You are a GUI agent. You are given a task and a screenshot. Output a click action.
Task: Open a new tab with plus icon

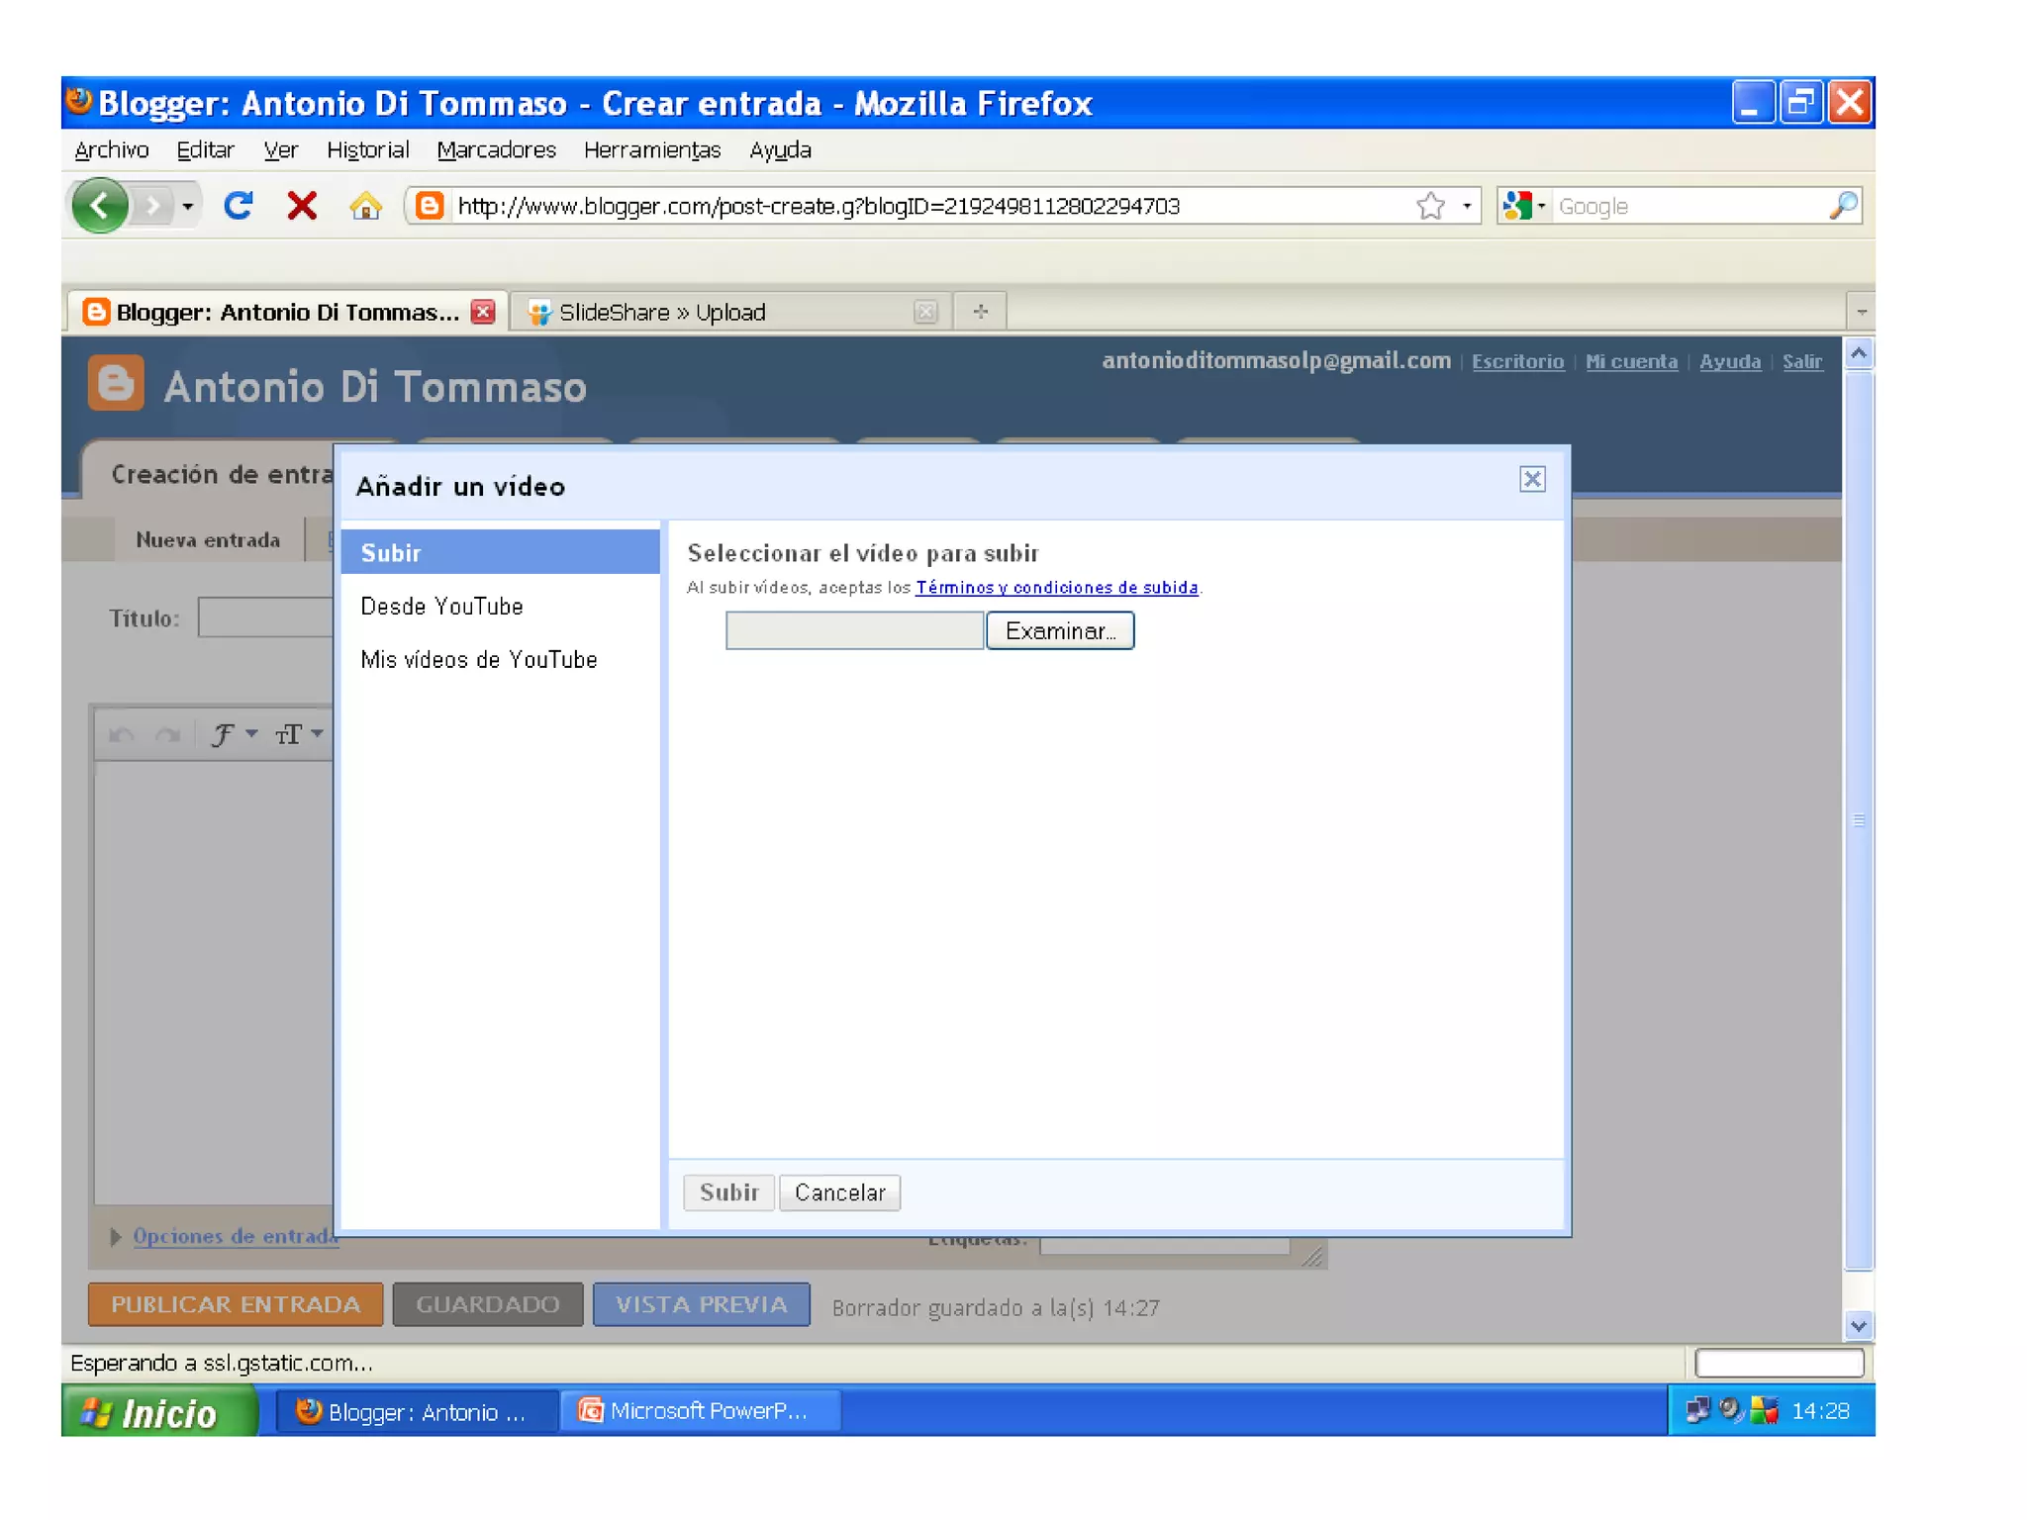980,312
